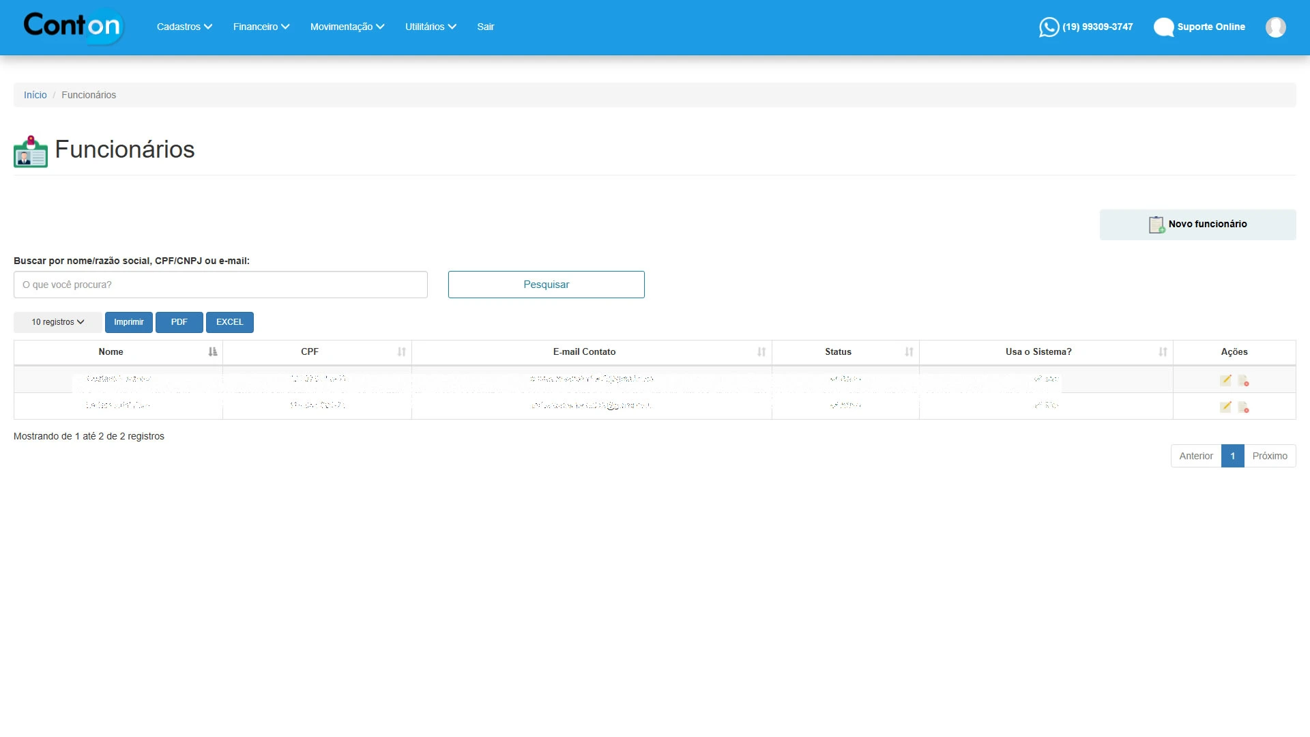1310x737 pixels.
Task: Click edit pencil icon in second row
Action: tap(1225, 407)
